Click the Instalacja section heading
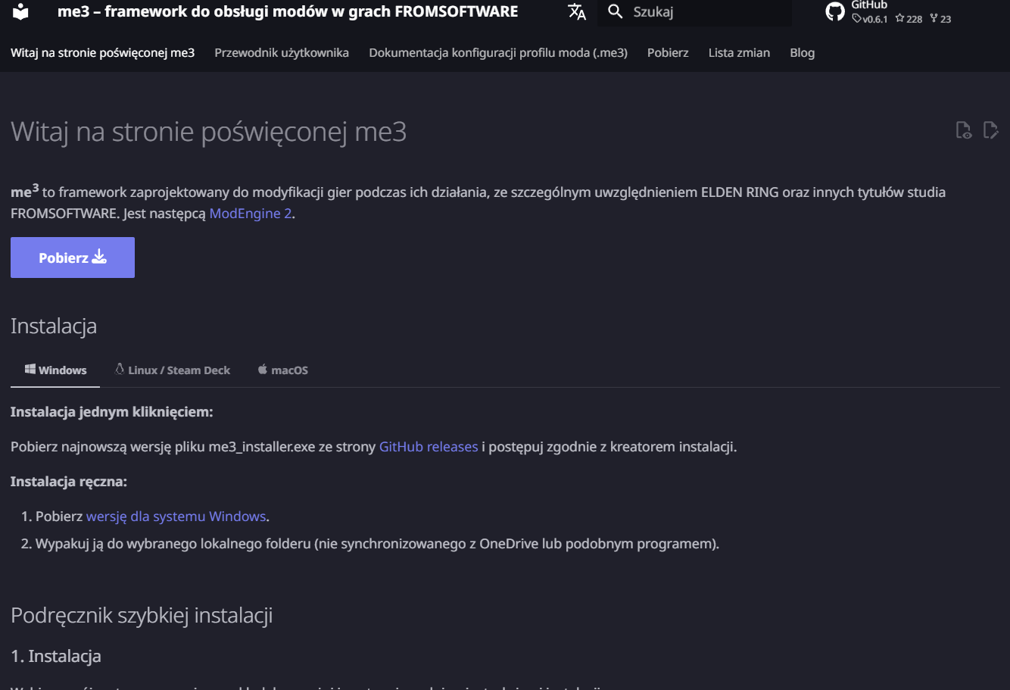The image size is (1010, 690). point(54,326)
